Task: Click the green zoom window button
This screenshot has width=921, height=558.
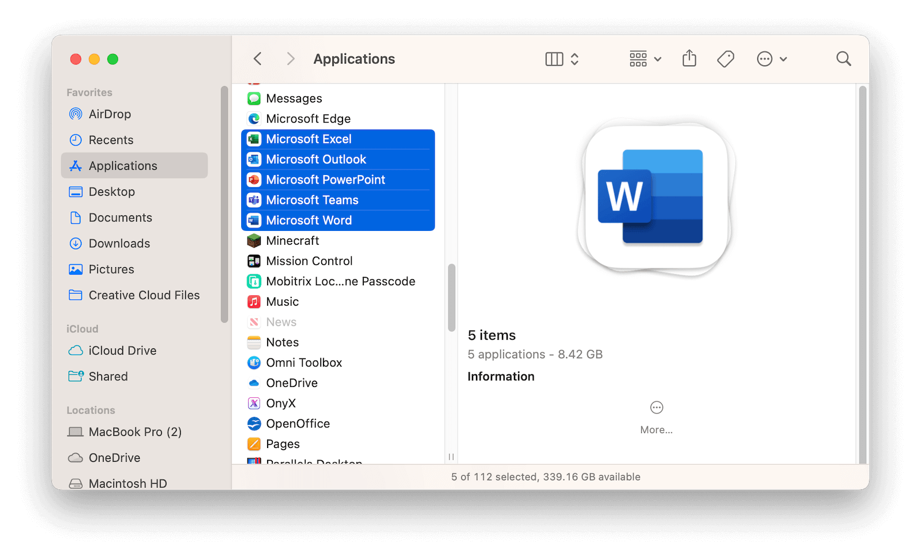Action: pyautogui.click(x=113, y=59)
